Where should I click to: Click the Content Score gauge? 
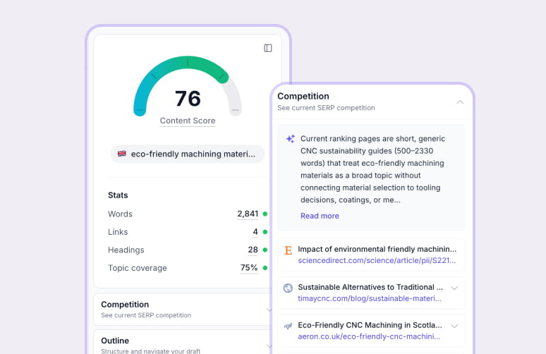(188, 86)
